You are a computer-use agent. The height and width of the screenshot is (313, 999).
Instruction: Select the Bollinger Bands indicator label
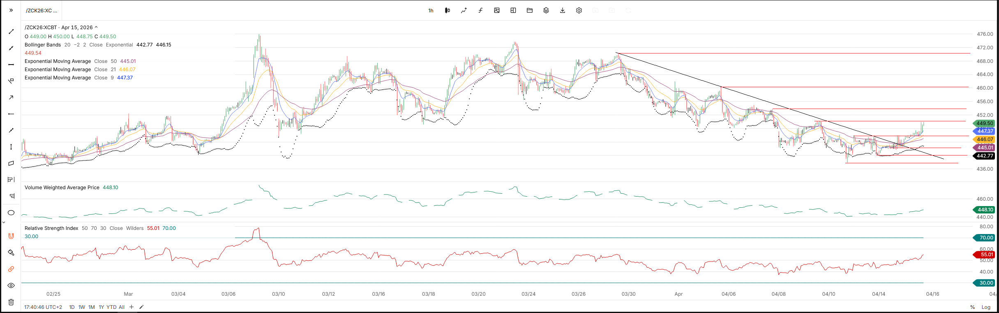pos(43,45)
